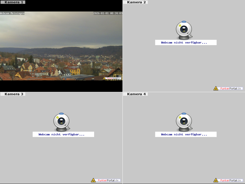Click the yellow triangle logo in Kamera 4
The width and height of the screenshot is (245, 184).
coord(216,180)
